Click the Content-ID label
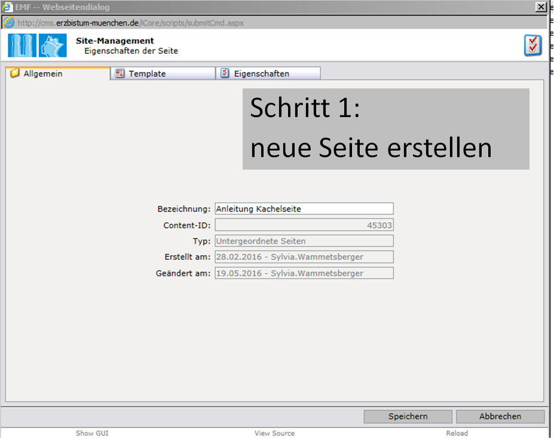This screenshot has height=439, width=554. click(x=187, y=225)
